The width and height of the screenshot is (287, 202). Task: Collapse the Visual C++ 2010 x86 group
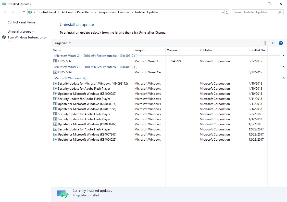click(x=283, y=67)
